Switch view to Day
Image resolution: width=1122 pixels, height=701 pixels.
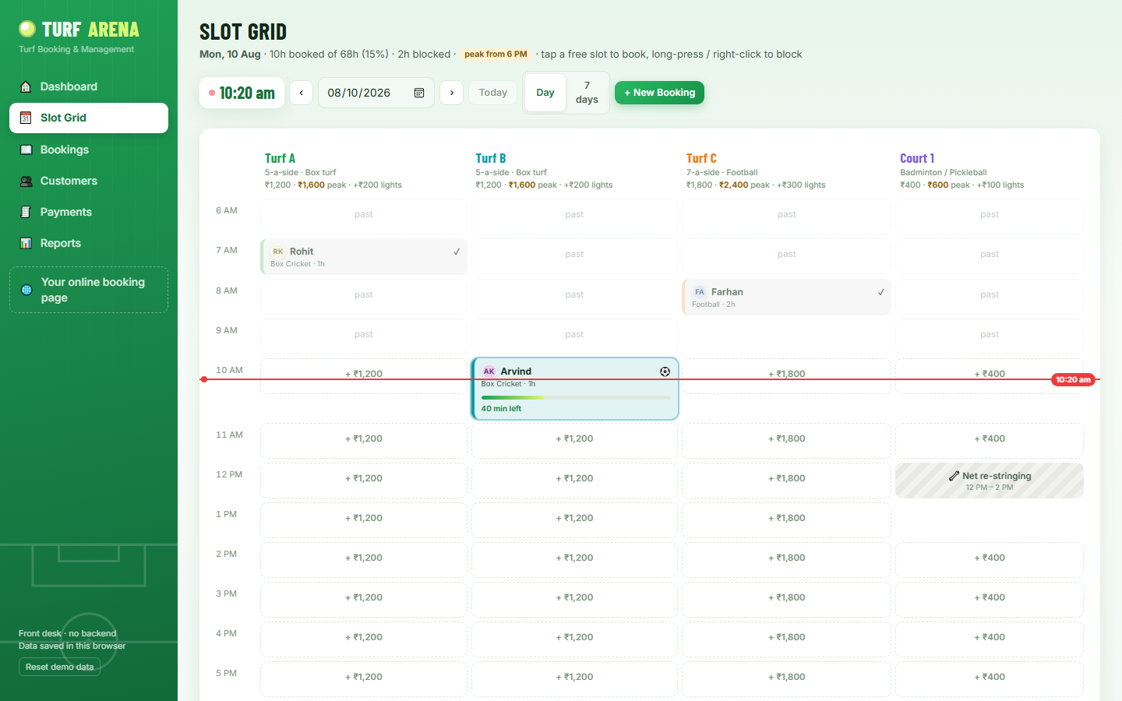pyautogui.click(x=545, y=93)
